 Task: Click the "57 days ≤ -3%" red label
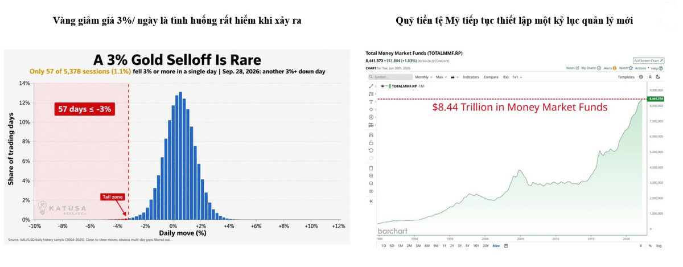pos(84,109)
